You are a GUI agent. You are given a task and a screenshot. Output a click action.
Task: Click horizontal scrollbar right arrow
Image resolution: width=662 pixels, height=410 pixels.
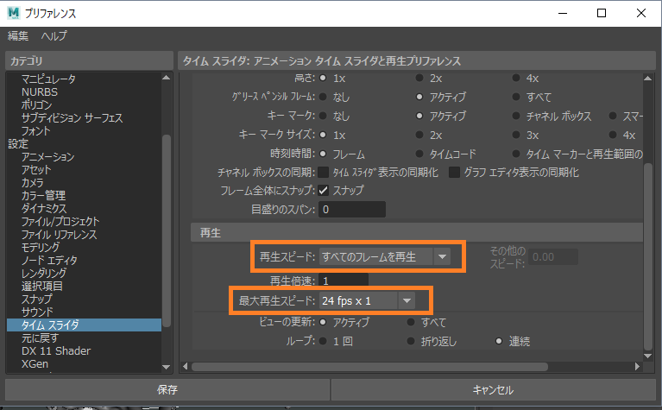[x=638, y=367]
